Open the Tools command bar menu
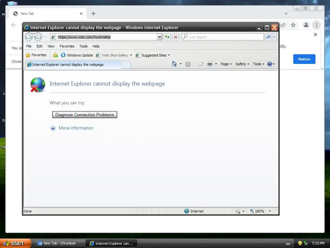The width and height of the screenshot is (330, 248). tap(258, 64)
